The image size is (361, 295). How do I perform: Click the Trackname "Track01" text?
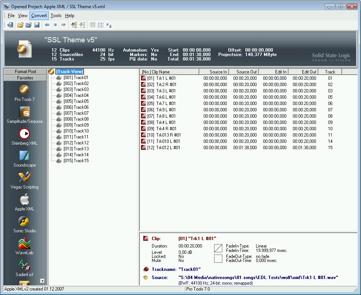(x=190, y=269)
